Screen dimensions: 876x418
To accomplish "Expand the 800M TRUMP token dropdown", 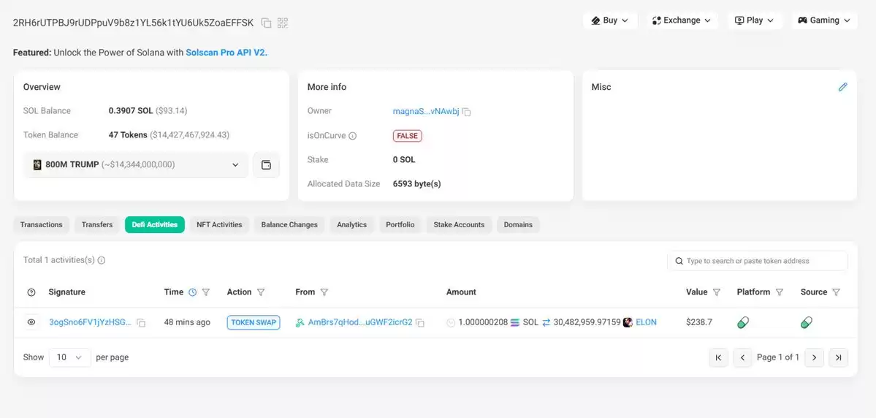I will click(x=137, y=165).
